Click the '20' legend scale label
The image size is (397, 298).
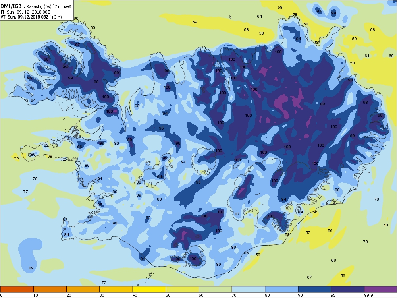tap(69, 295)
